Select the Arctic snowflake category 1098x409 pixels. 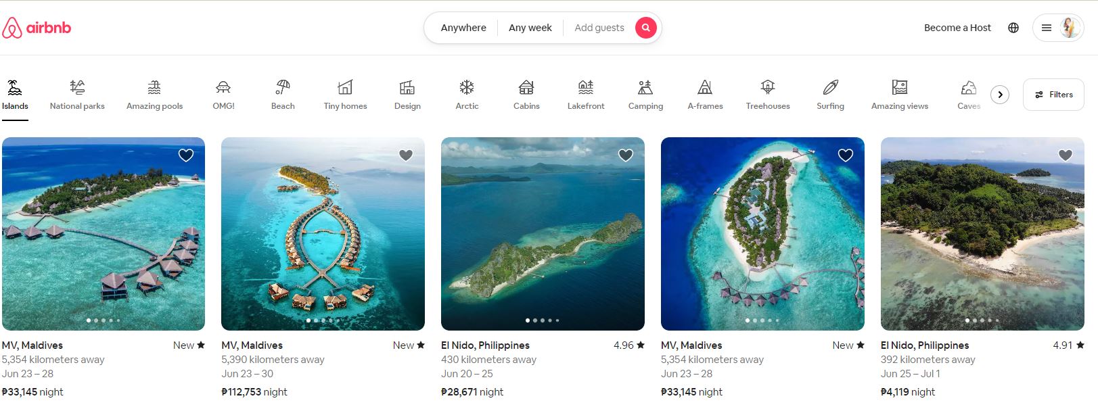467,94
